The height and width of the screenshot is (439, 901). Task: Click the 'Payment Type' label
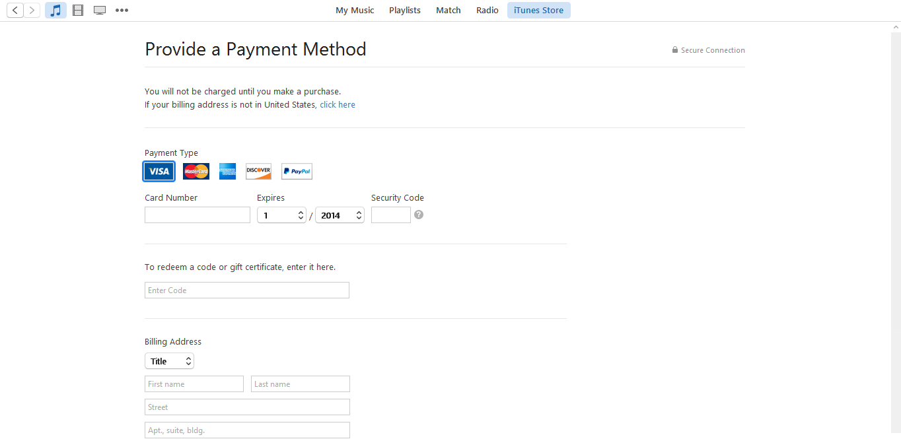tap(171, 153)
